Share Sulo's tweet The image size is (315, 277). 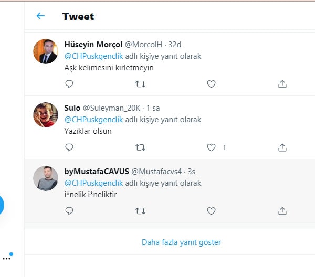coord(282,147)
